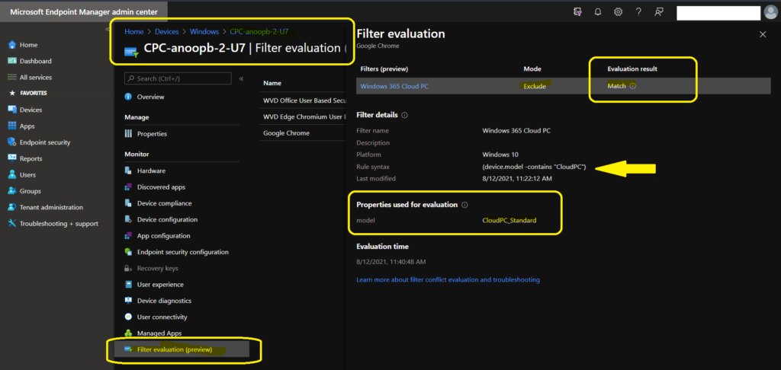Go to Home in left navigation
The height and width of the screenshot is (370, 781).
click(28, 45)
